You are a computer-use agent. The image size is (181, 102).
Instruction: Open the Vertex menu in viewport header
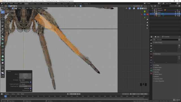point(35,8)
